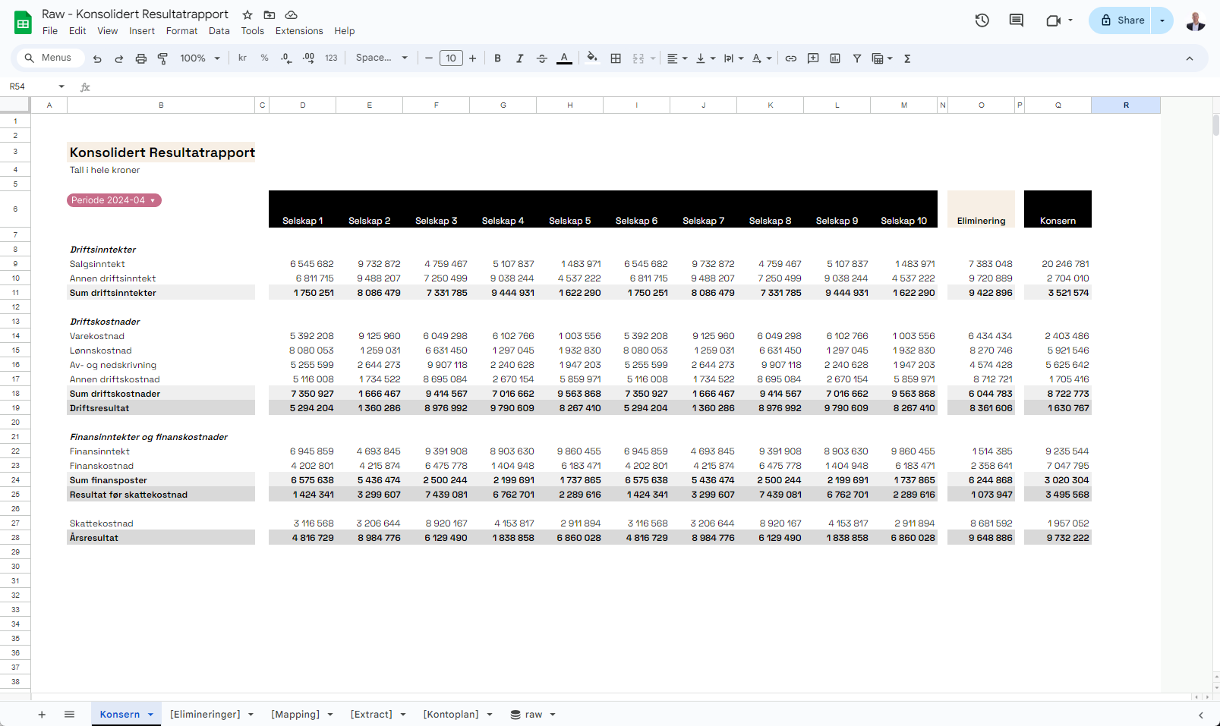Open Share options arrow
Image resolution: width=1220 pixels, height=726 pixels.
coord(1162,20)
